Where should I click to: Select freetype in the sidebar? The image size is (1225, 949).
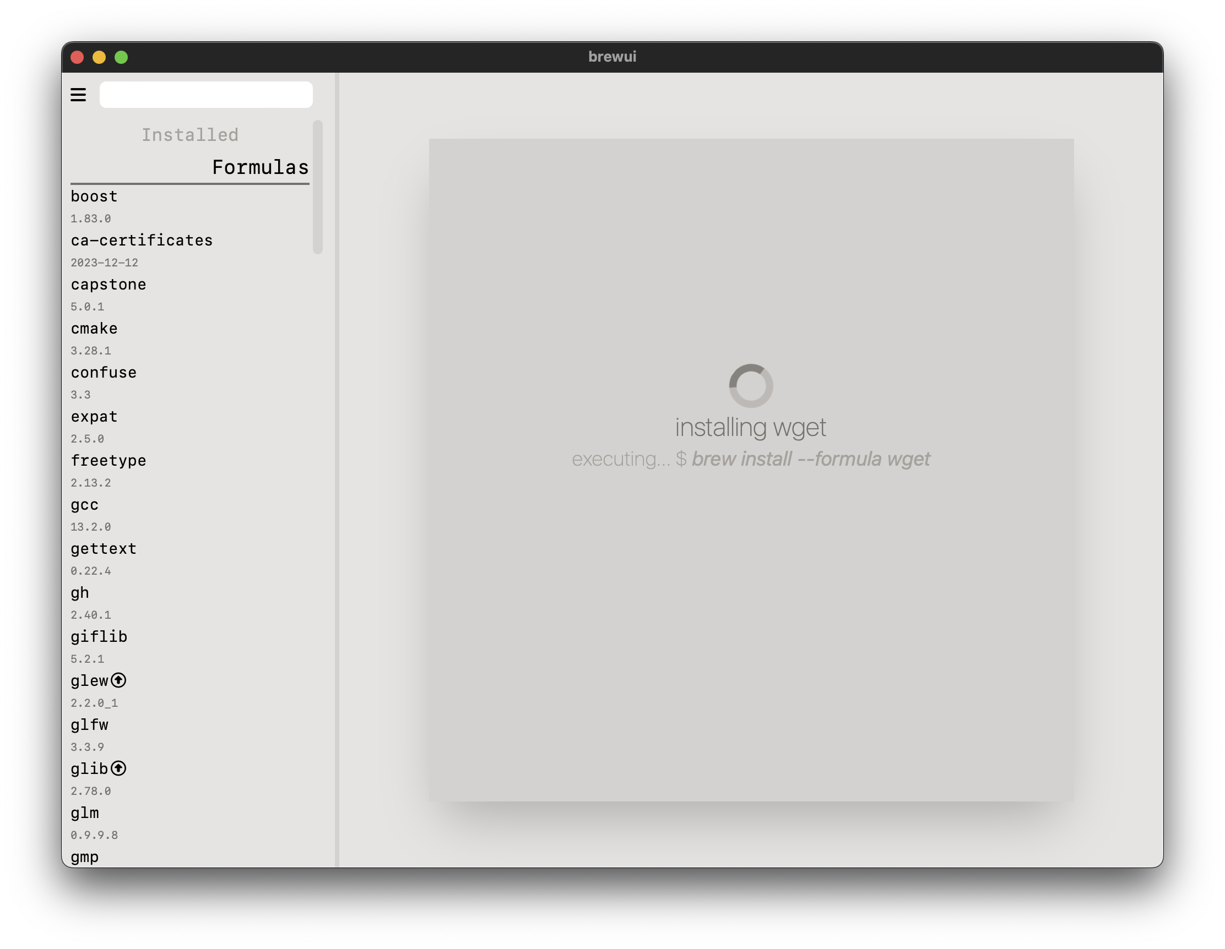pyautogui.click(x=109, y=461)
